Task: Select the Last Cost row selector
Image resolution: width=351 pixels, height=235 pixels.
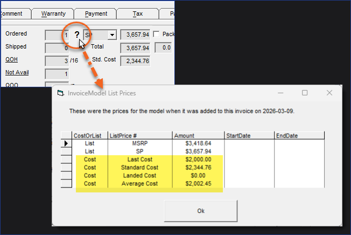Action: [66, 160]
